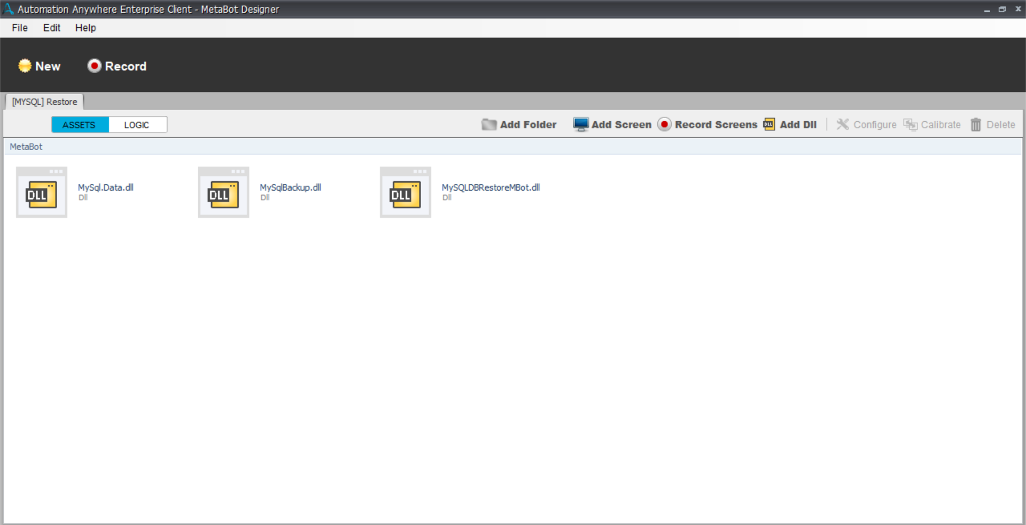Restore down the MetaBot Designer window
This screenshot has width=1026, height=525.
[x=1002, y=9]
